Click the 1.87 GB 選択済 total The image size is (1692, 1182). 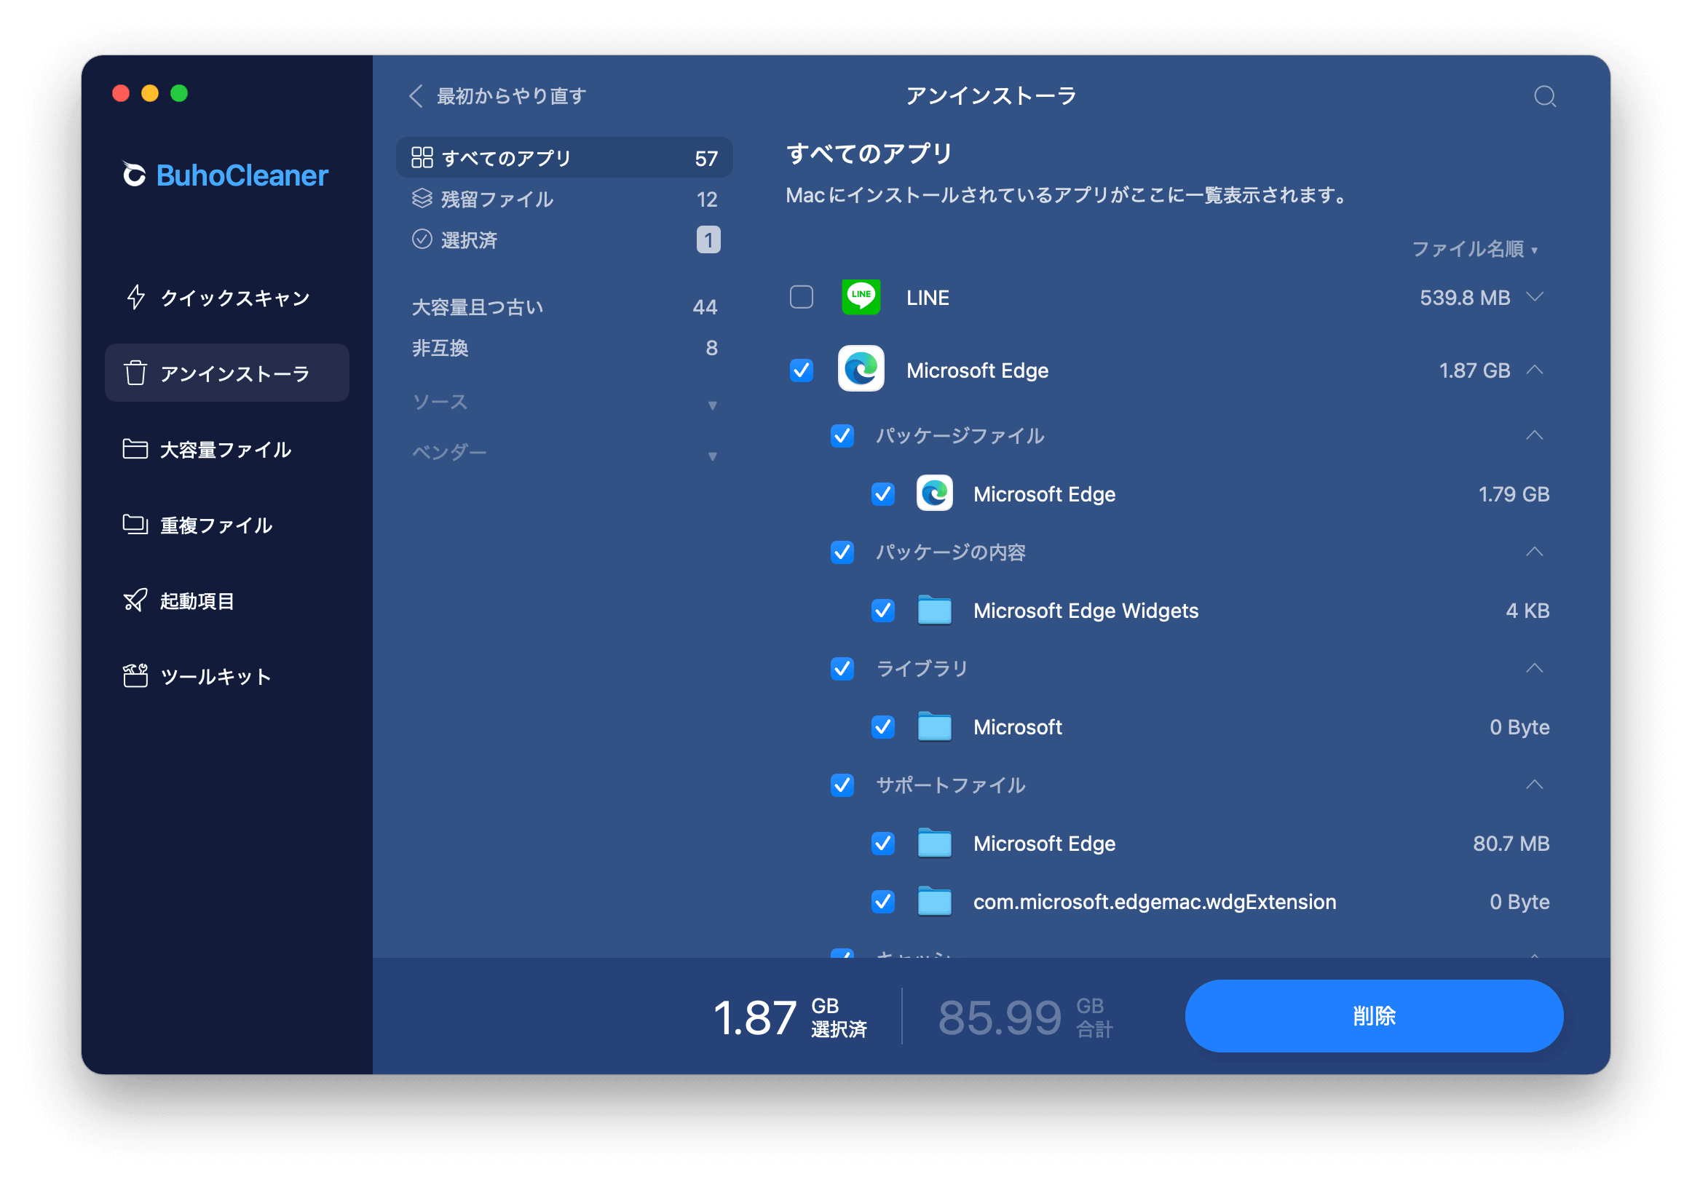[x=790, y=1017]
